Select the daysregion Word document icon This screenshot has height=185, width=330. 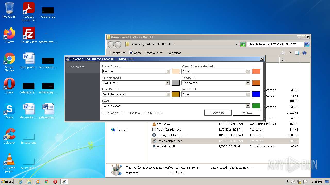point(29,111)
